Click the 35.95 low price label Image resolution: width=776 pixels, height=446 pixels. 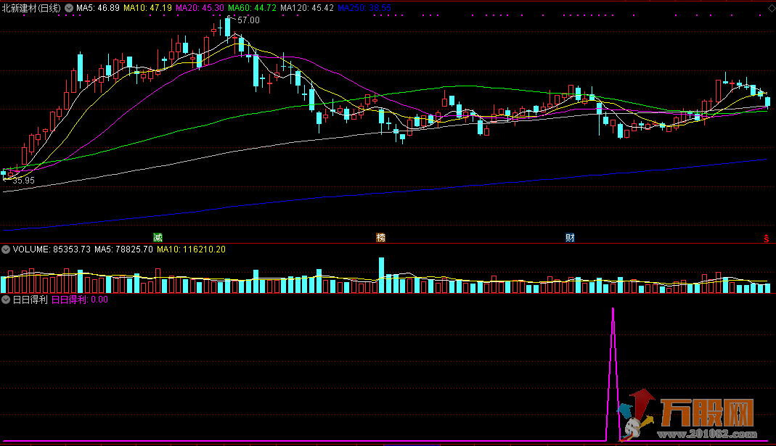point(24,181)
